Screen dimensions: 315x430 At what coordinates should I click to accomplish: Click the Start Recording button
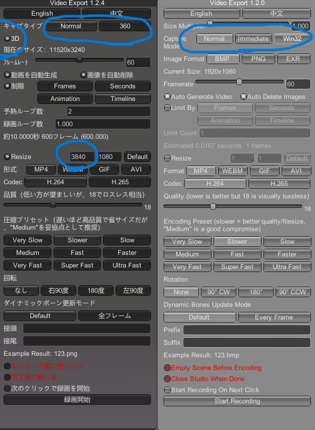click(x=237, y=401)
